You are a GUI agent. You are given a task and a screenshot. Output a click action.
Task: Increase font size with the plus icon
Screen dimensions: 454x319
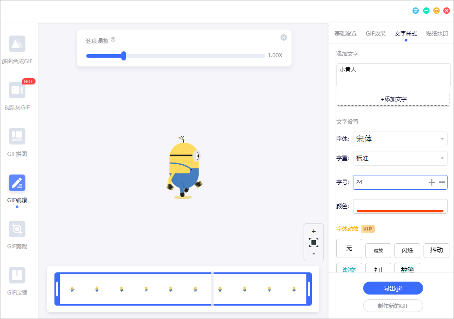432,182
